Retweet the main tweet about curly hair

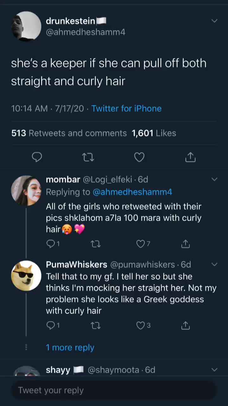coord(88,157)
